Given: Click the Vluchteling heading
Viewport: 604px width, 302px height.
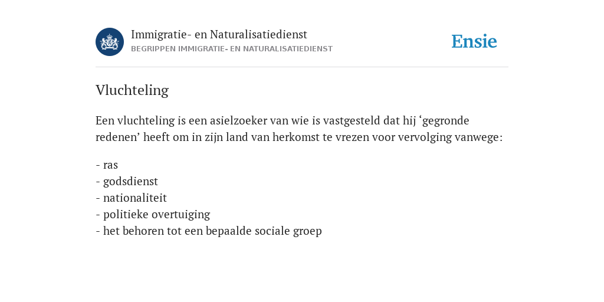Looking at the screenshot, I should 132,90.
